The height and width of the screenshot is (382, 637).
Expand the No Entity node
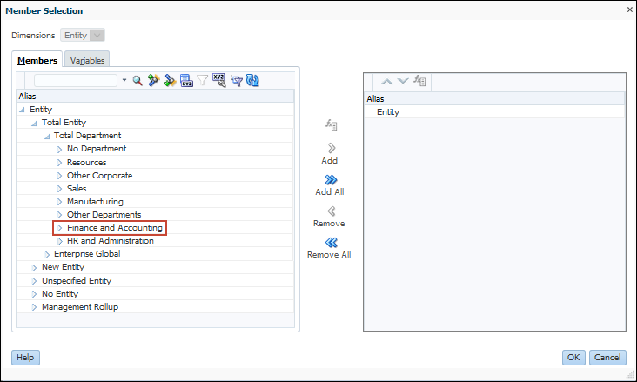(34, 294)
